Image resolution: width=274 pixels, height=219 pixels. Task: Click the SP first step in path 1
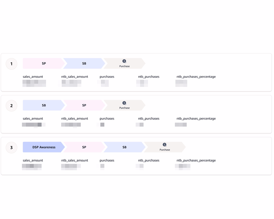tap(44, 64)
